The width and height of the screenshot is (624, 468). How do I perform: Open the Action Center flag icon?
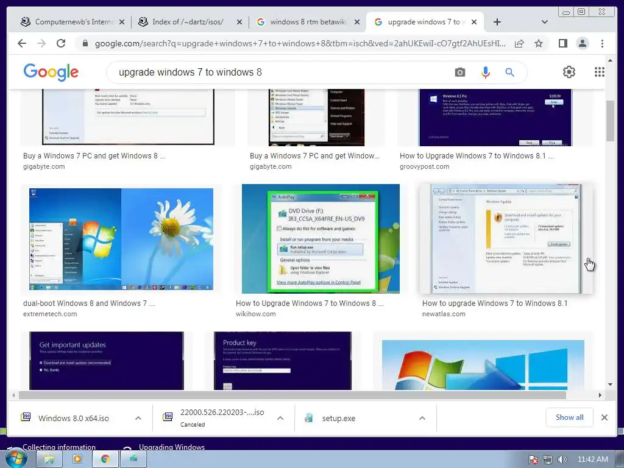tap(533, 459)
